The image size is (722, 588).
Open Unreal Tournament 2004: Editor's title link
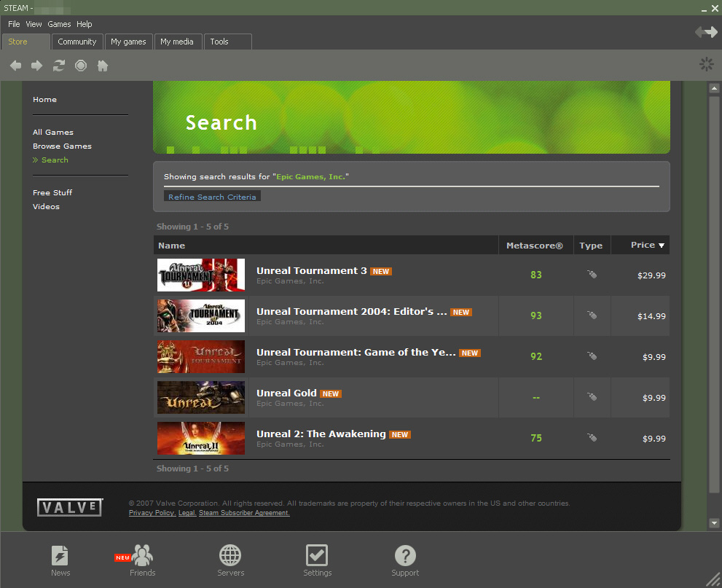tap(352, 312)
